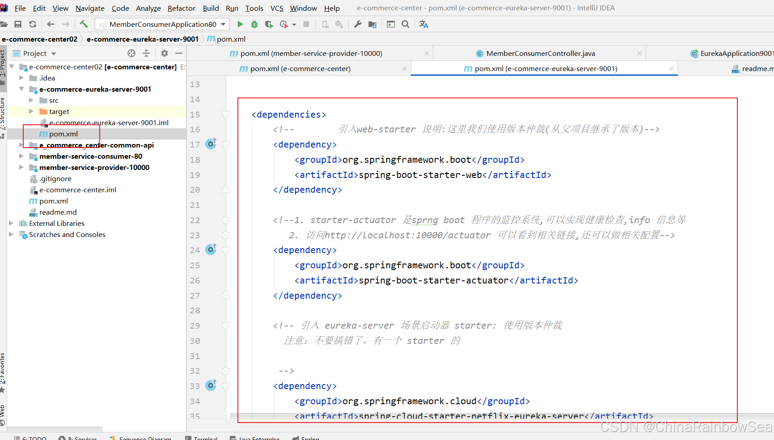Image resolution: width=774 pixels, height=440 pixels.
Task: Click the Save All toolbar icon
Action: (x=18, y=24)
